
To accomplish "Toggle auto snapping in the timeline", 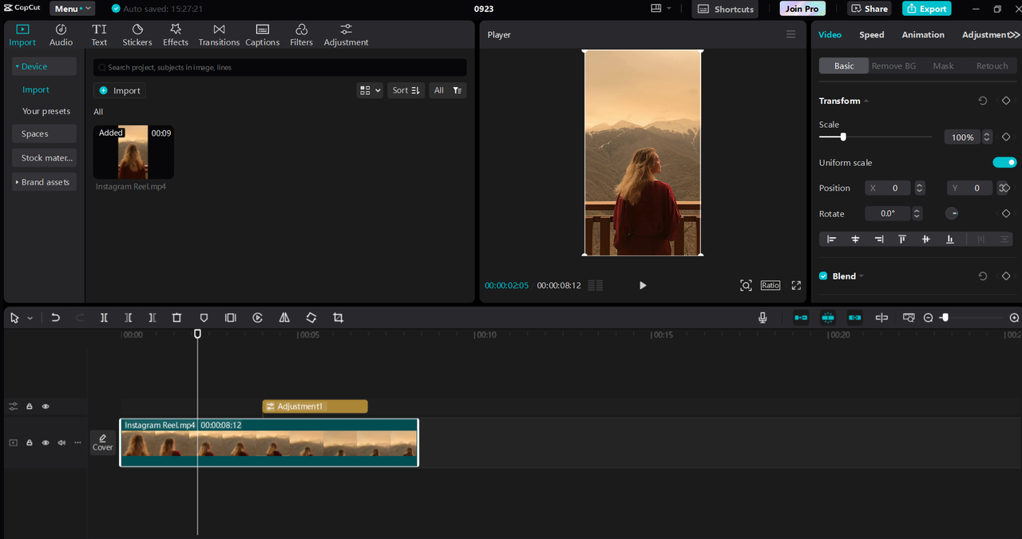I will (x=828, y=318).
